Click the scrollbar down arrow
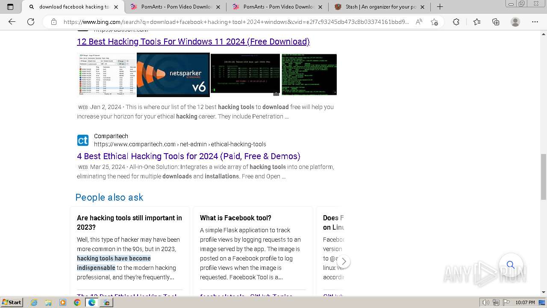Image resolution: width=547 pixels, height=308 pixels. click(543, 293)
